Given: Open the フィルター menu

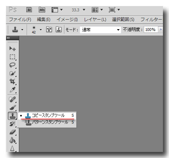Looking at the screenshot, I should 151,20.
